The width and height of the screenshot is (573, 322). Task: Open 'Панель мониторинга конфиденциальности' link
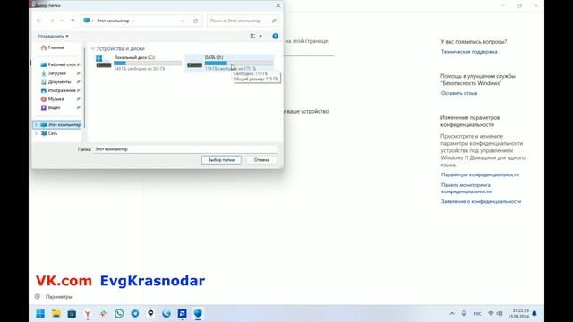click(x=466, y=189)
